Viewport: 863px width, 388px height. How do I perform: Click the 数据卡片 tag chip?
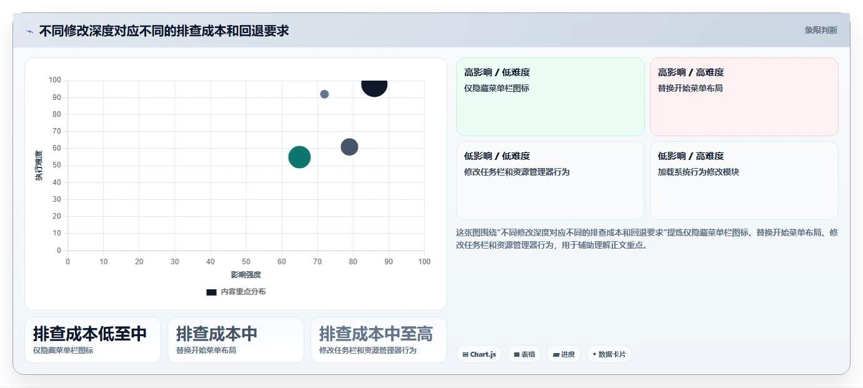609,354
